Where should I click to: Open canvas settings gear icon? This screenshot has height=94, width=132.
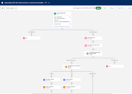click(3, 8)
